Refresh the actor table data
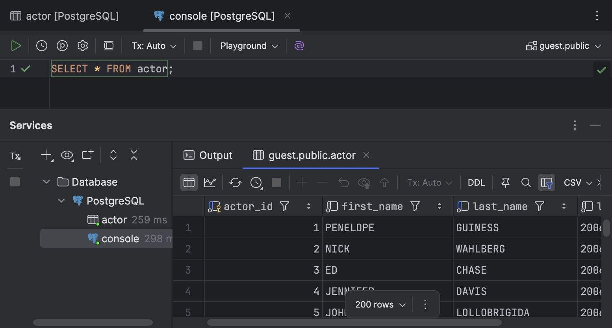 pyautogui.click(x=235, y=182)
